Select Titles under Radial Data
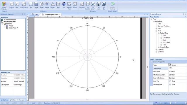 click(164, 35)
